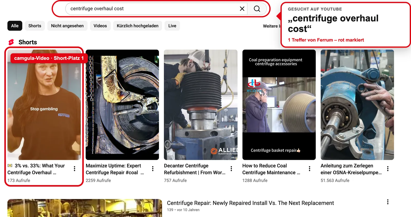
Task: Open the OSNA pump disassembly short thumbnail
Action: click(x=357, y=105)
